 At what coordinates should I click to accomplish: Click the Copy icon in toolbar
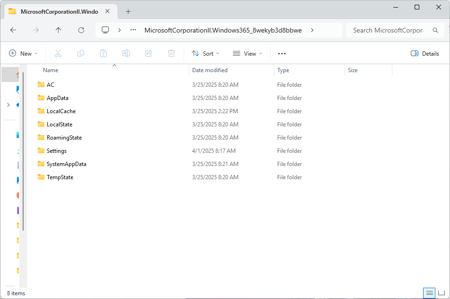[x=81, y=53]
